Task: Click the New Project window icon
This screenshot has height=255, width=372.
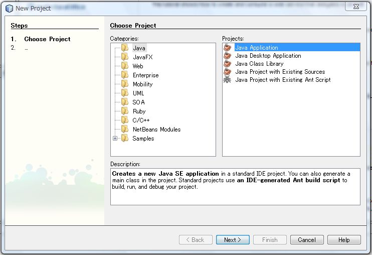Action: [x=9, y=8]
